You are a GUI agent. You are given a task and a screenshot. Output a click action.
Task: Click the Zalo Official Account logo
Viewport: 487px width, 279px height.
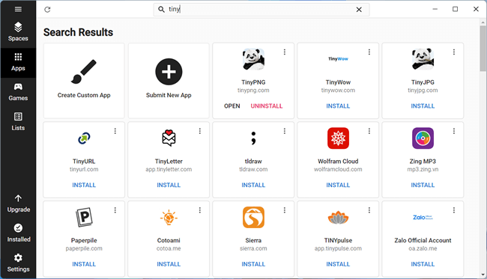[423, 218]
